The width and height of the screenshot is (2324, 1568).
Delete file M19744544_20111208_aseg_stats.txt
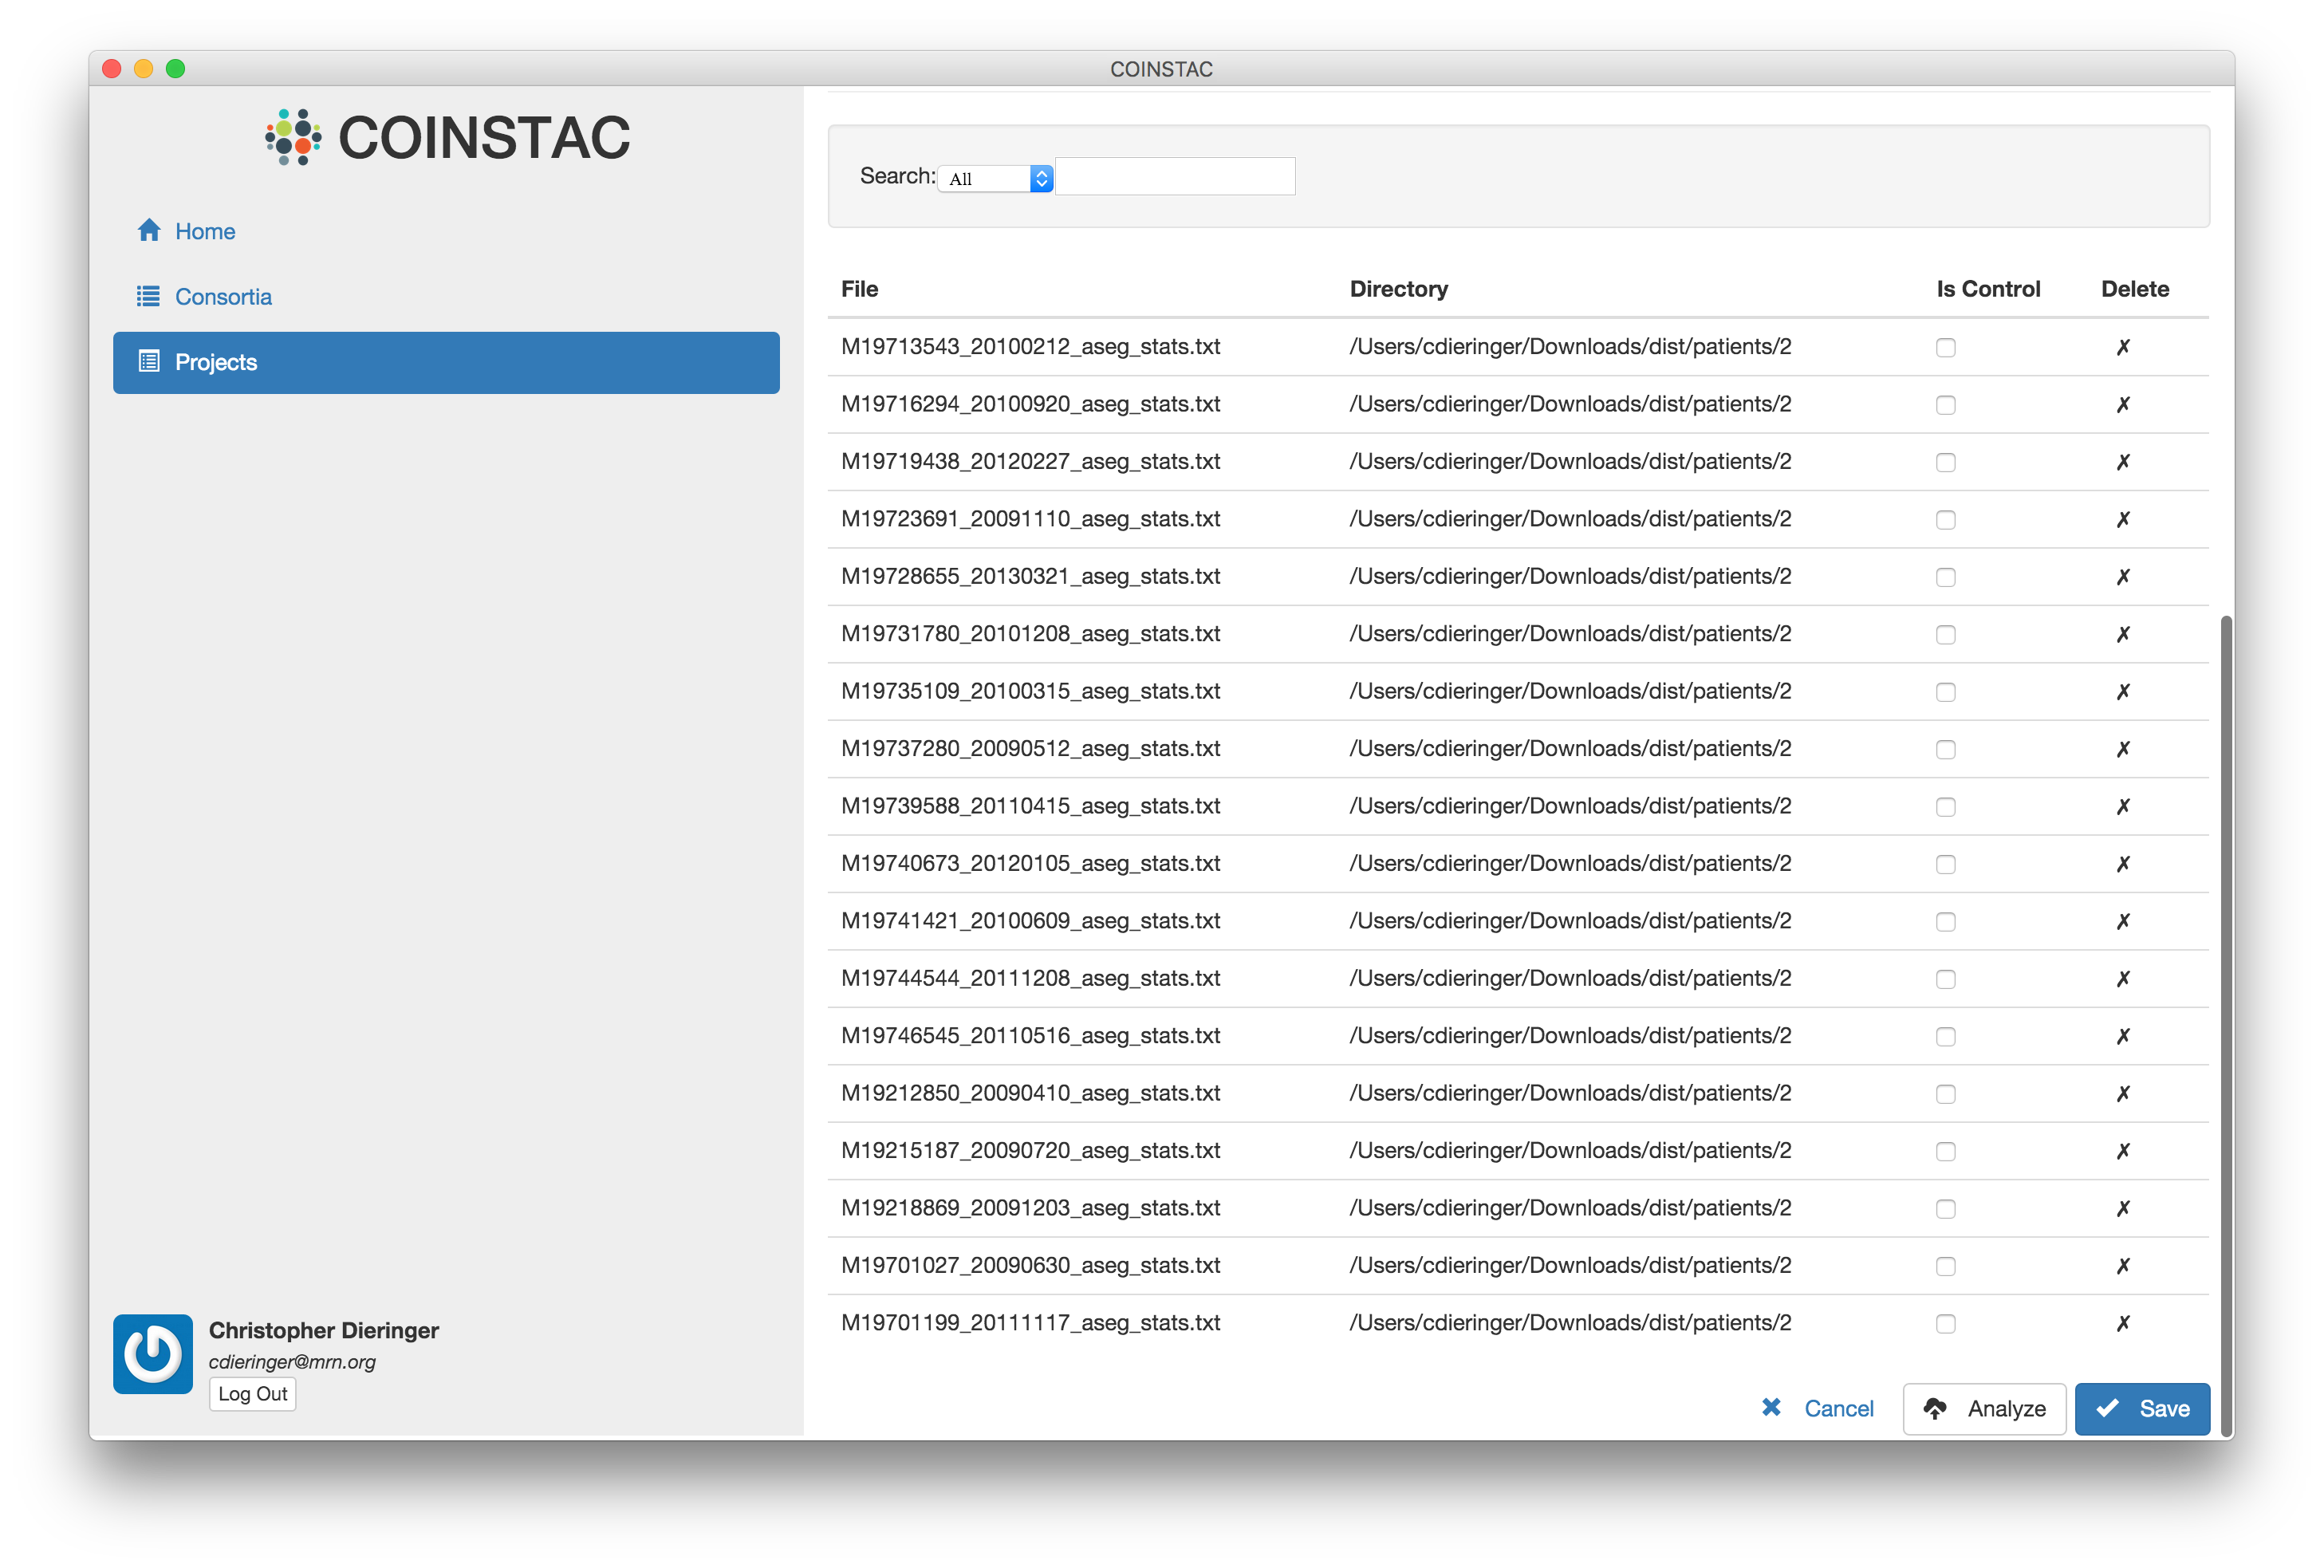point(2123,979)
